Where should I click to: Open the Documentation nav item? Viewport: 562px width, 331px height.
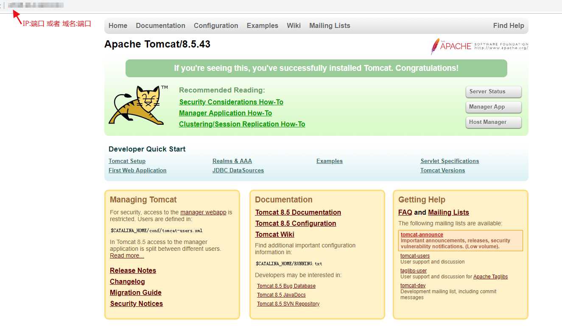point(160,25)
